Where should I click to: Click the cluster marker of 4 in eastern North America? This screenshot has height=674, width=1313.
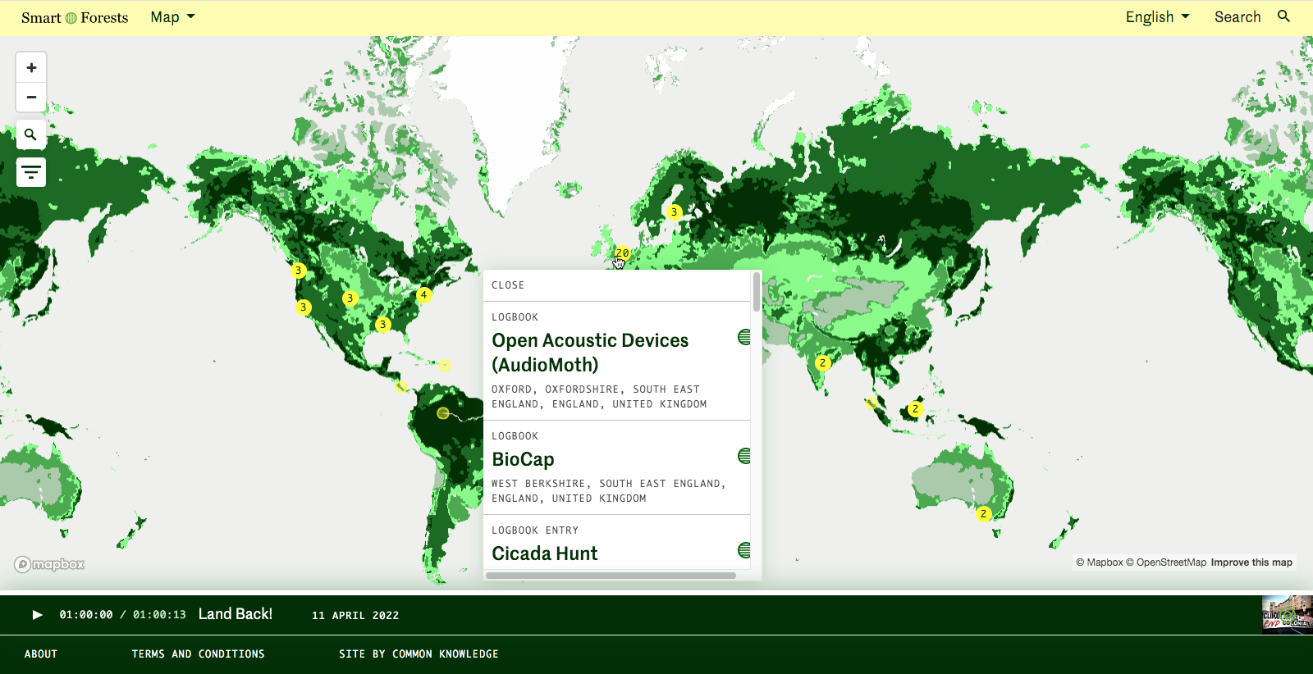(423, 294)
